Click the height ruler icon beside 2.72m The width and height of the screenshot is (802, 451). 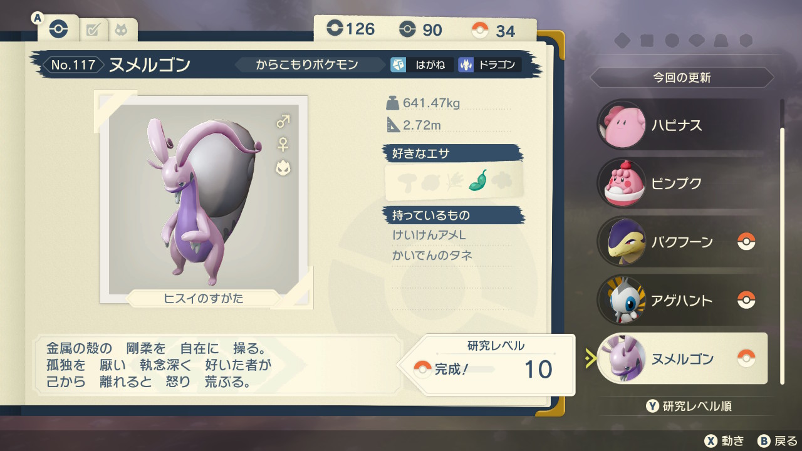[392, 125]
